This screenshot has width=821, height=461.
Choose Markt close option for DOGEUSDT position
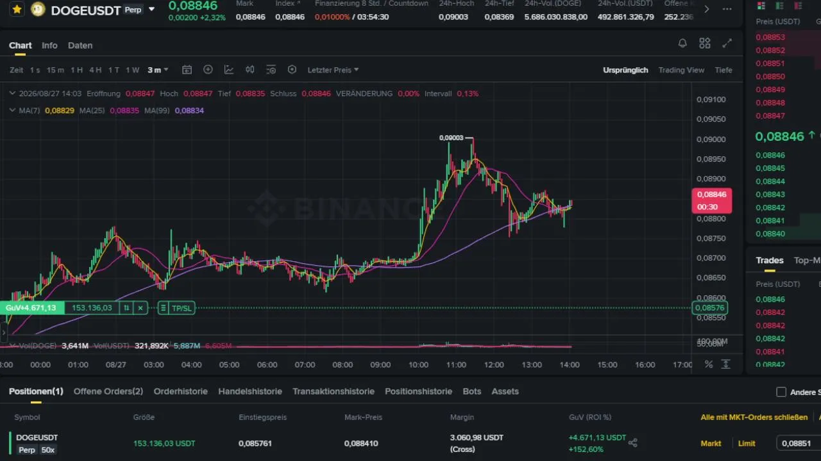coord(711,443)
